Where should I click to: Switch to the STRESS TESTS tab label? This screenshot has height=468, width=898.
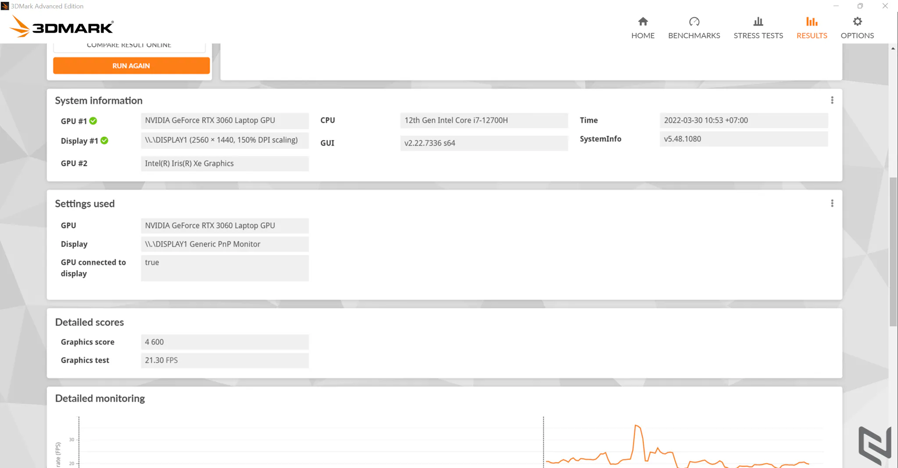[x=758, y=36]
